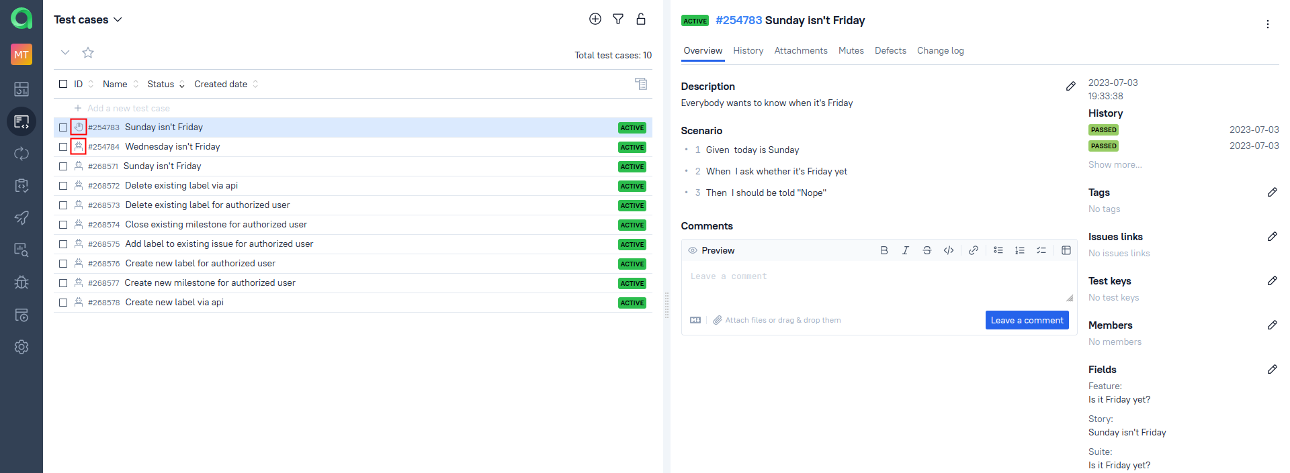Click the Allure TestOps logo
1290x473 pixels.
(x=21, y=18)
